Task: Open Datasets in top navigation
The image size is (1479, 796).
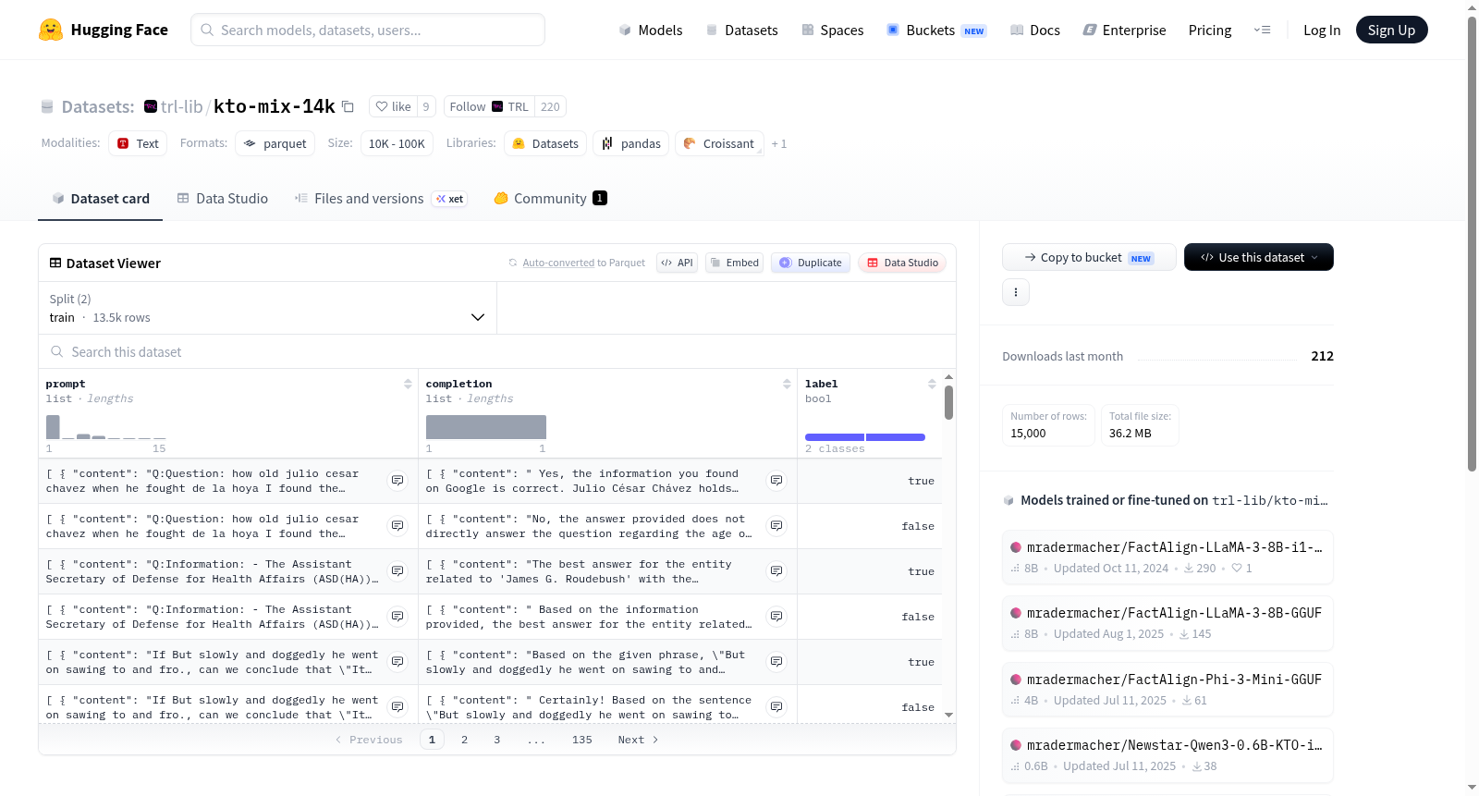Action: point(742,30)
